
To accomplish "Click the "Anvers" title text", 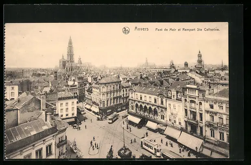I will point(142,29).
